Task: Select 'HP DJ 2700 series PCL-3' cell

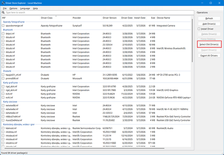Action: point(168,75)
